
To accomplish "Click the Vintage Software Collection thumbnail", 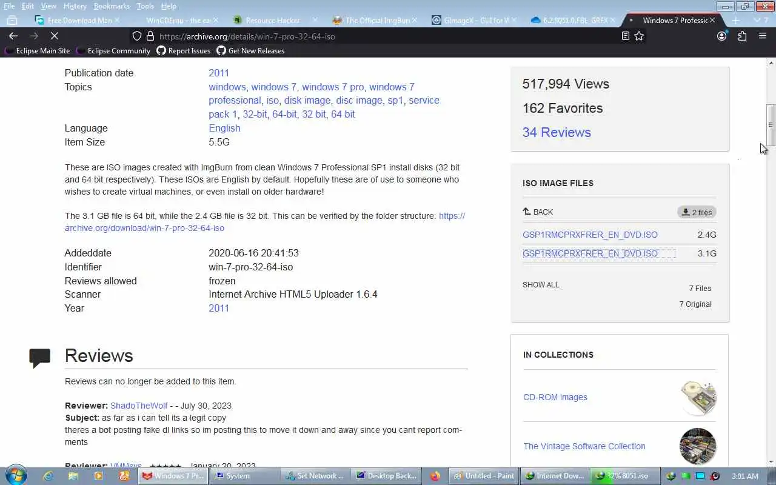I will click(x=698, y=446).
